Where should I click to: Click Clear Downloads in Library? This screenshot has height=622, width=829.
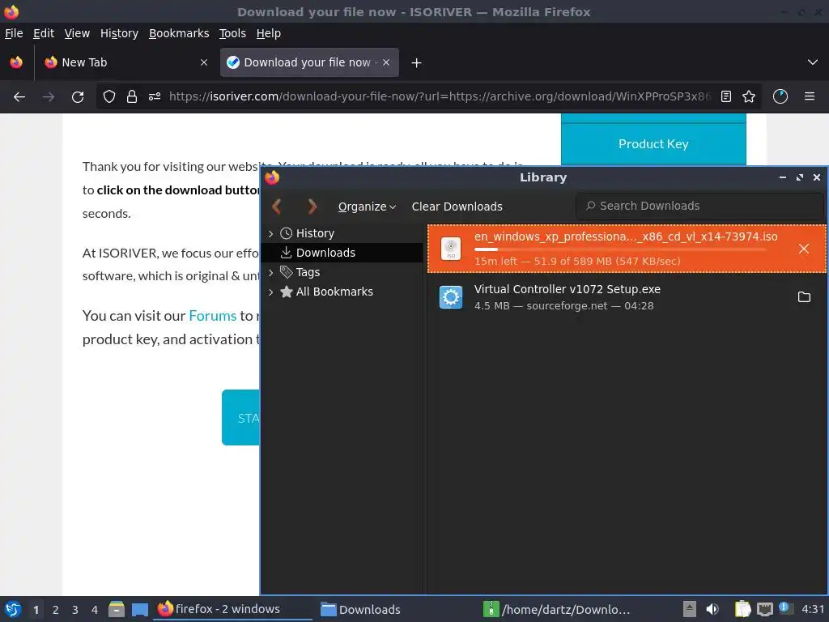point(457,207)
